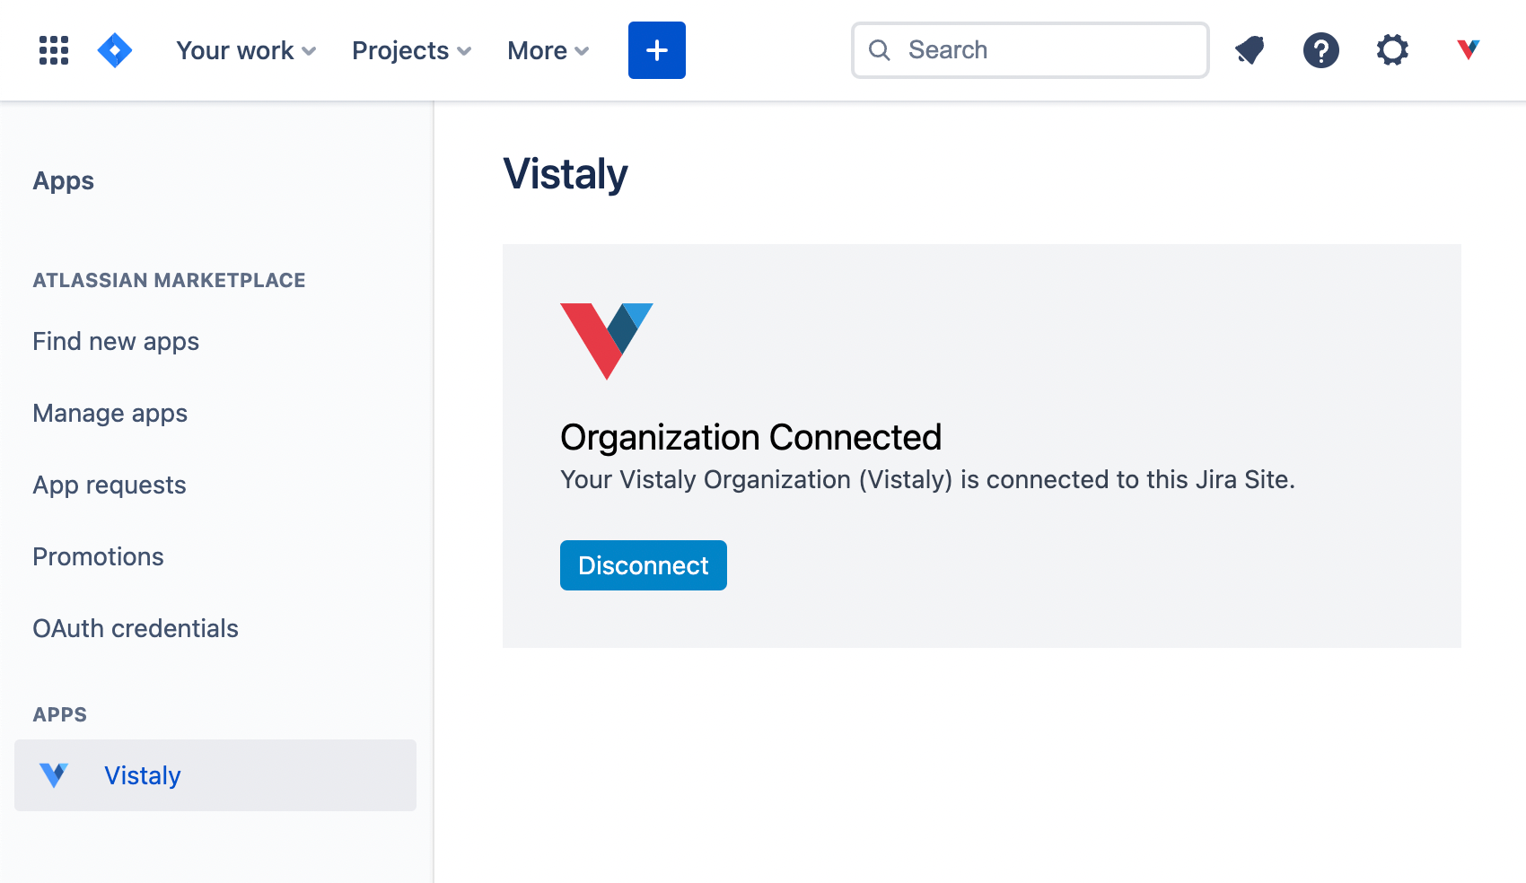Viewport: 1526px width, 883px height.
Task: Open the Help question mark icon
Action: click(x=1321, y=50)
